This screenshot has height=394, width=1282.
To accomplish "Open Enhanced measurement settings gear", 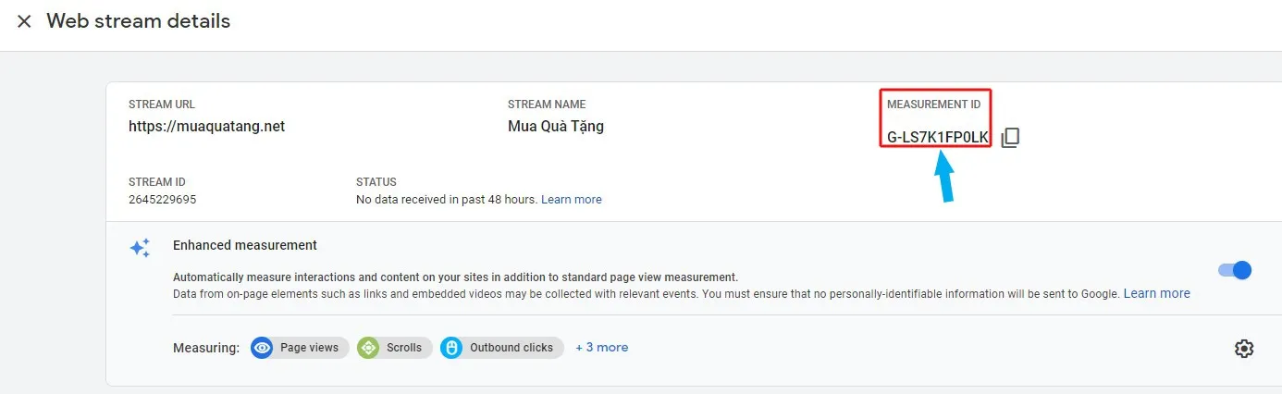I will point(1243,349).
